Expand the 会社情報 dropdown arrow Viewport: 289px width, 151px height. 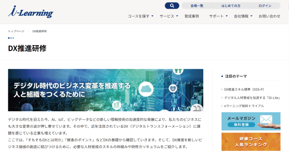(x=251, y=16)
